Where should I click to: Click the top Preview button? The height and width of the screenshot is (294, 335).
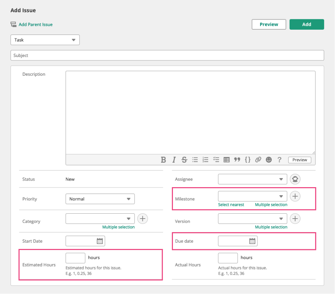tap(269, 24)
